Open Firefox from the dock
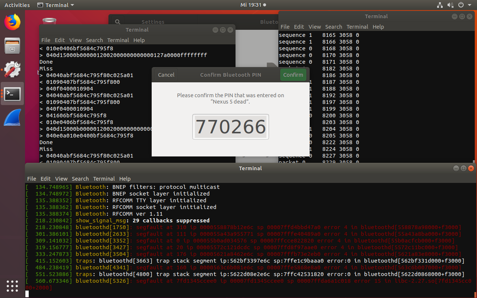This screenshot has height=298, width=477. 12,22
